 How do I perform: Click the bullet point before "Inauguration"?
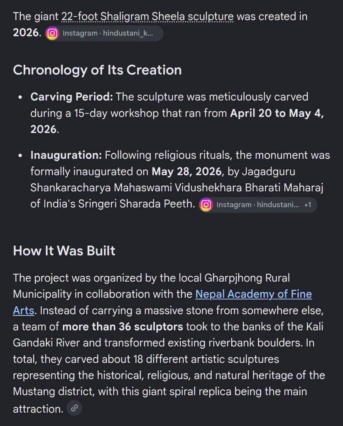pos(20,156)
